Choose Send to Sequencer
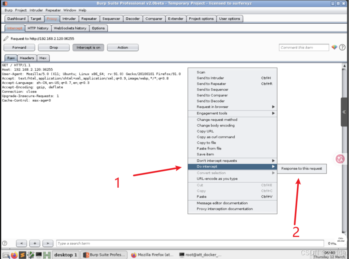349x259 pixels. point(232,90)
